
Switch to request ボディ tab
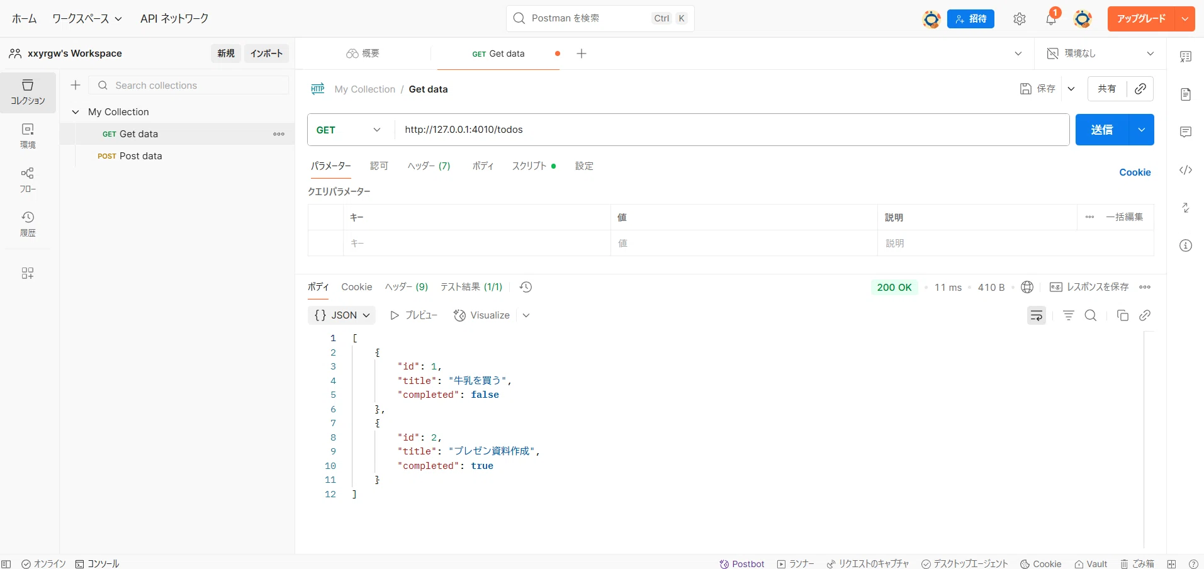(x=483, y=166)
